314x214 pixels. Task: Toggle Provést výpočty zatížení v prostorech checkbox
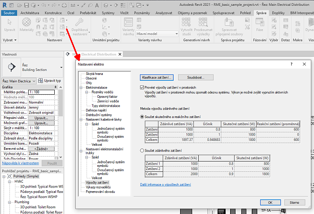(142, 88)
